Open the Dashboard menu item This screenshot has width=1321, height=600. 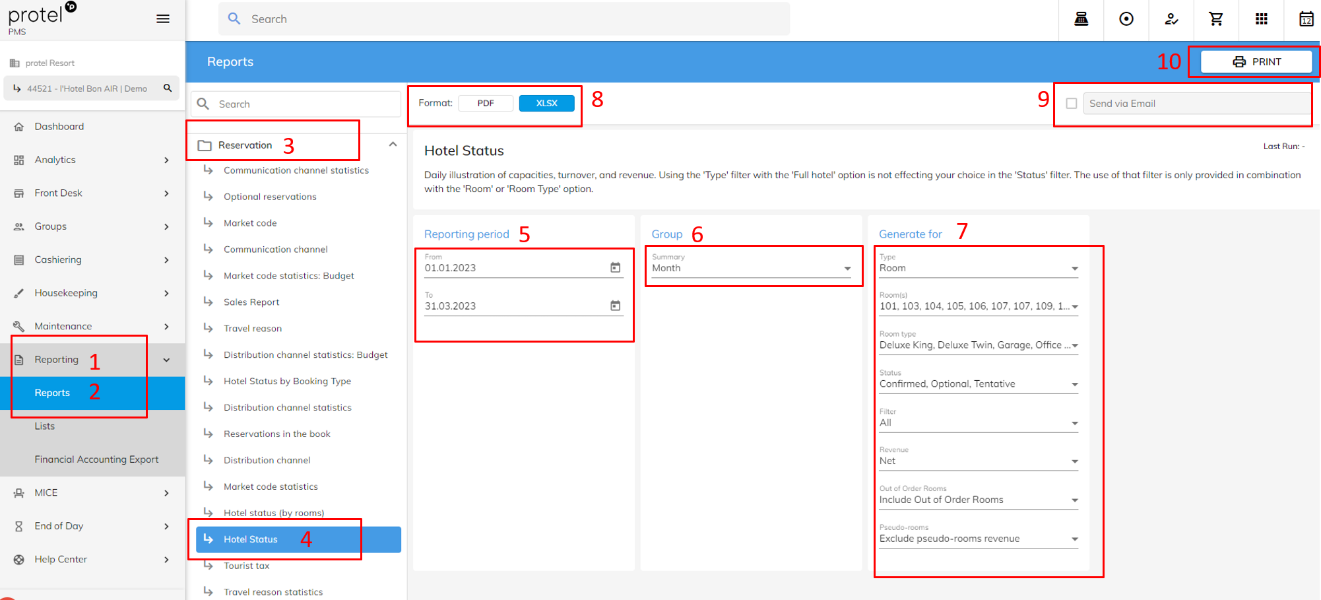point(59,127)
